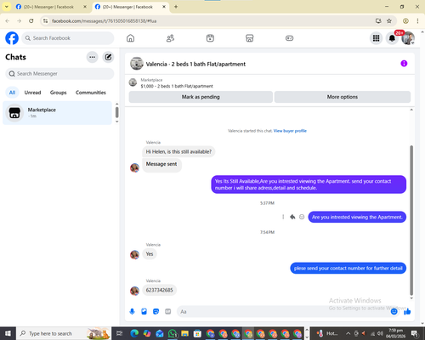Open the Gaming icon in top navigation
Viewport: 425px width, 340px height.
(289, 38)
